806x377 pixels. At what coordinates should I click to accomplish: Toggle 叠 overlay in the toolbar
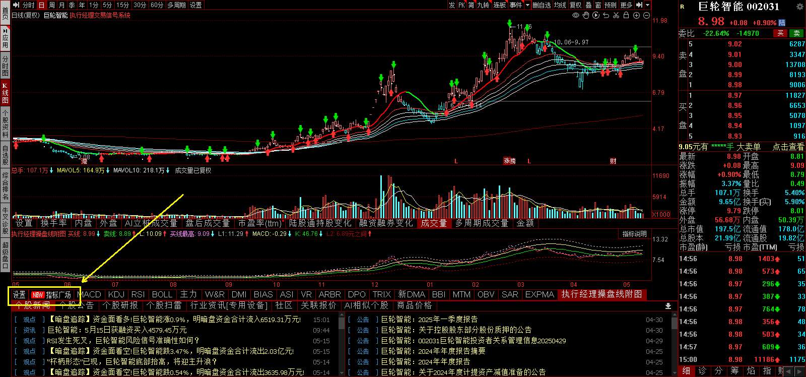(x=588, y=5)
